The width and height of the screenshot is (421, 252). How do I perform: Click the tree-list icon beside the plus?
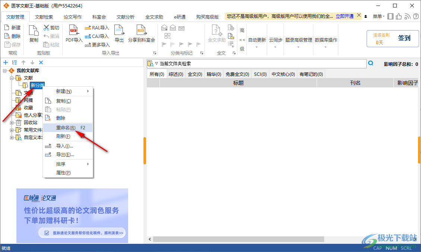[x=15, y=62]
